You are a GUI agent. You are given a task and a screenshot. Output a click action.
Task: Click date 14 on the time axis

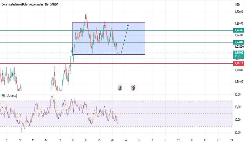pos(46,140)
